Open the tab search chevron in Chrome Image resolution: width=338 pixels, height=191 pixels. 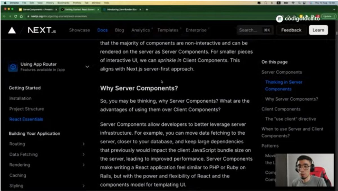click(334, 9)
